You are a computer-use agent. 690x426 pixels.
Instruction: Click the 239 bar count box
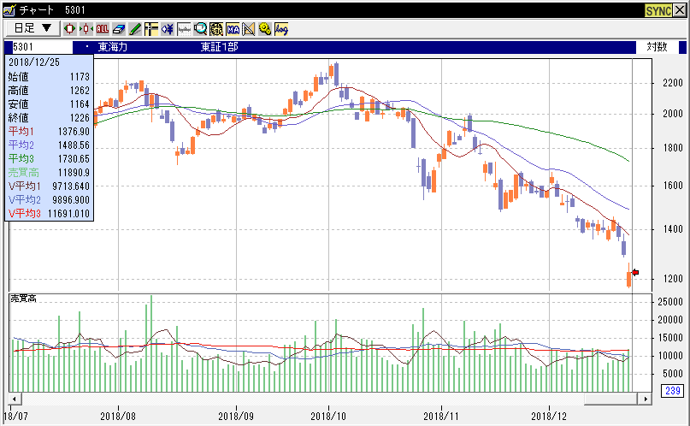coord(670,391)
